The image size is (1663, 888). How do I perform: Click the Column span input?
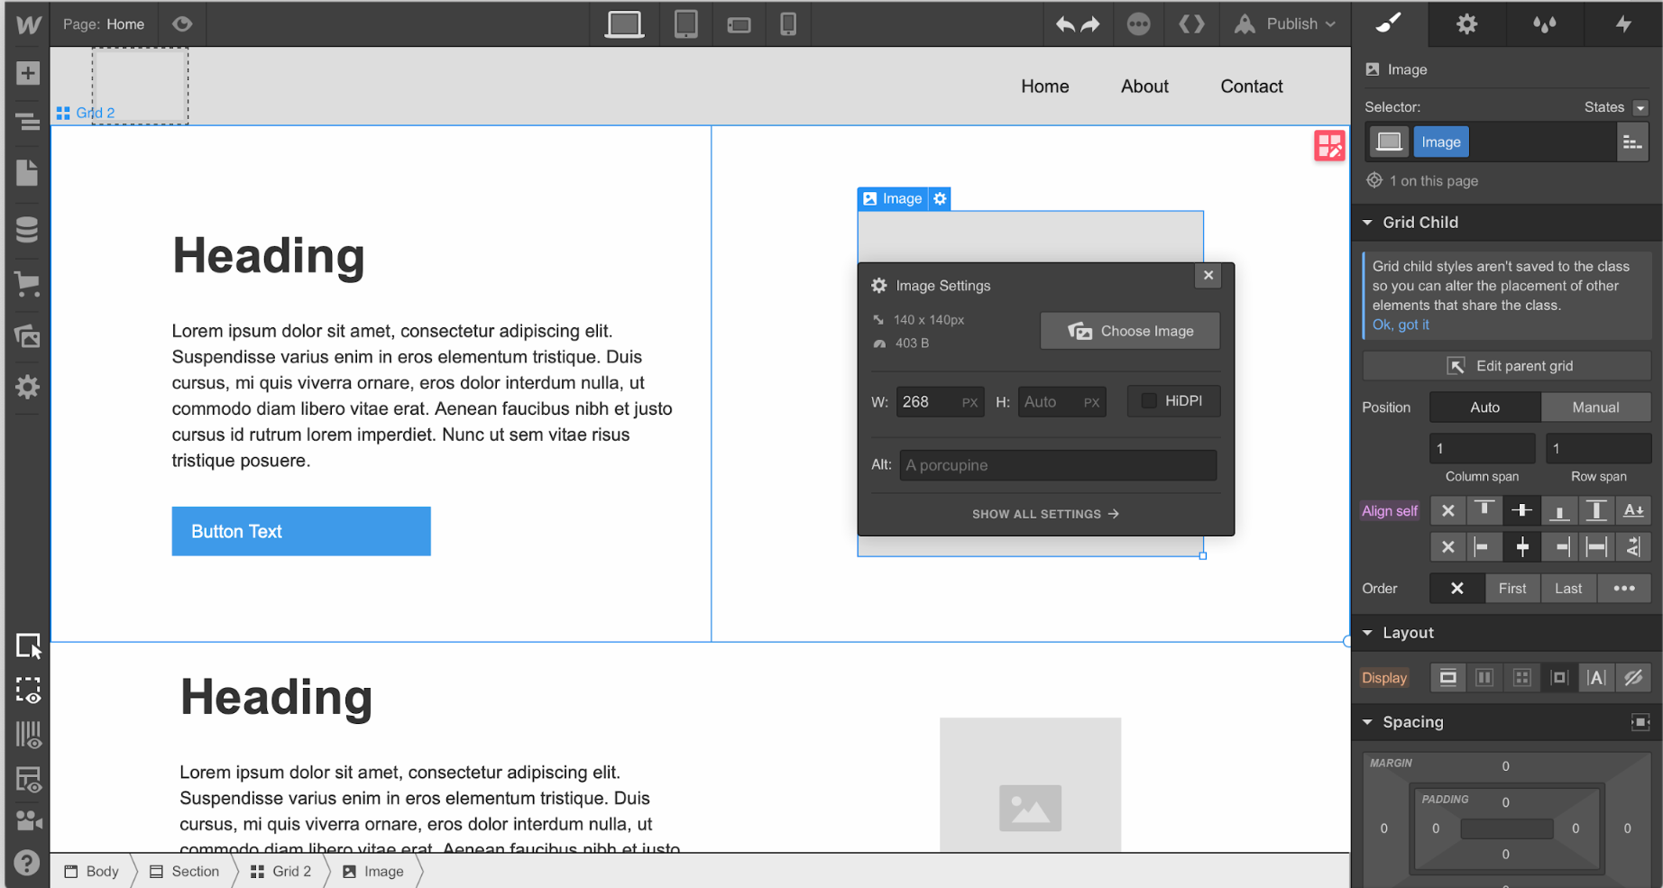pos(1483,448)
